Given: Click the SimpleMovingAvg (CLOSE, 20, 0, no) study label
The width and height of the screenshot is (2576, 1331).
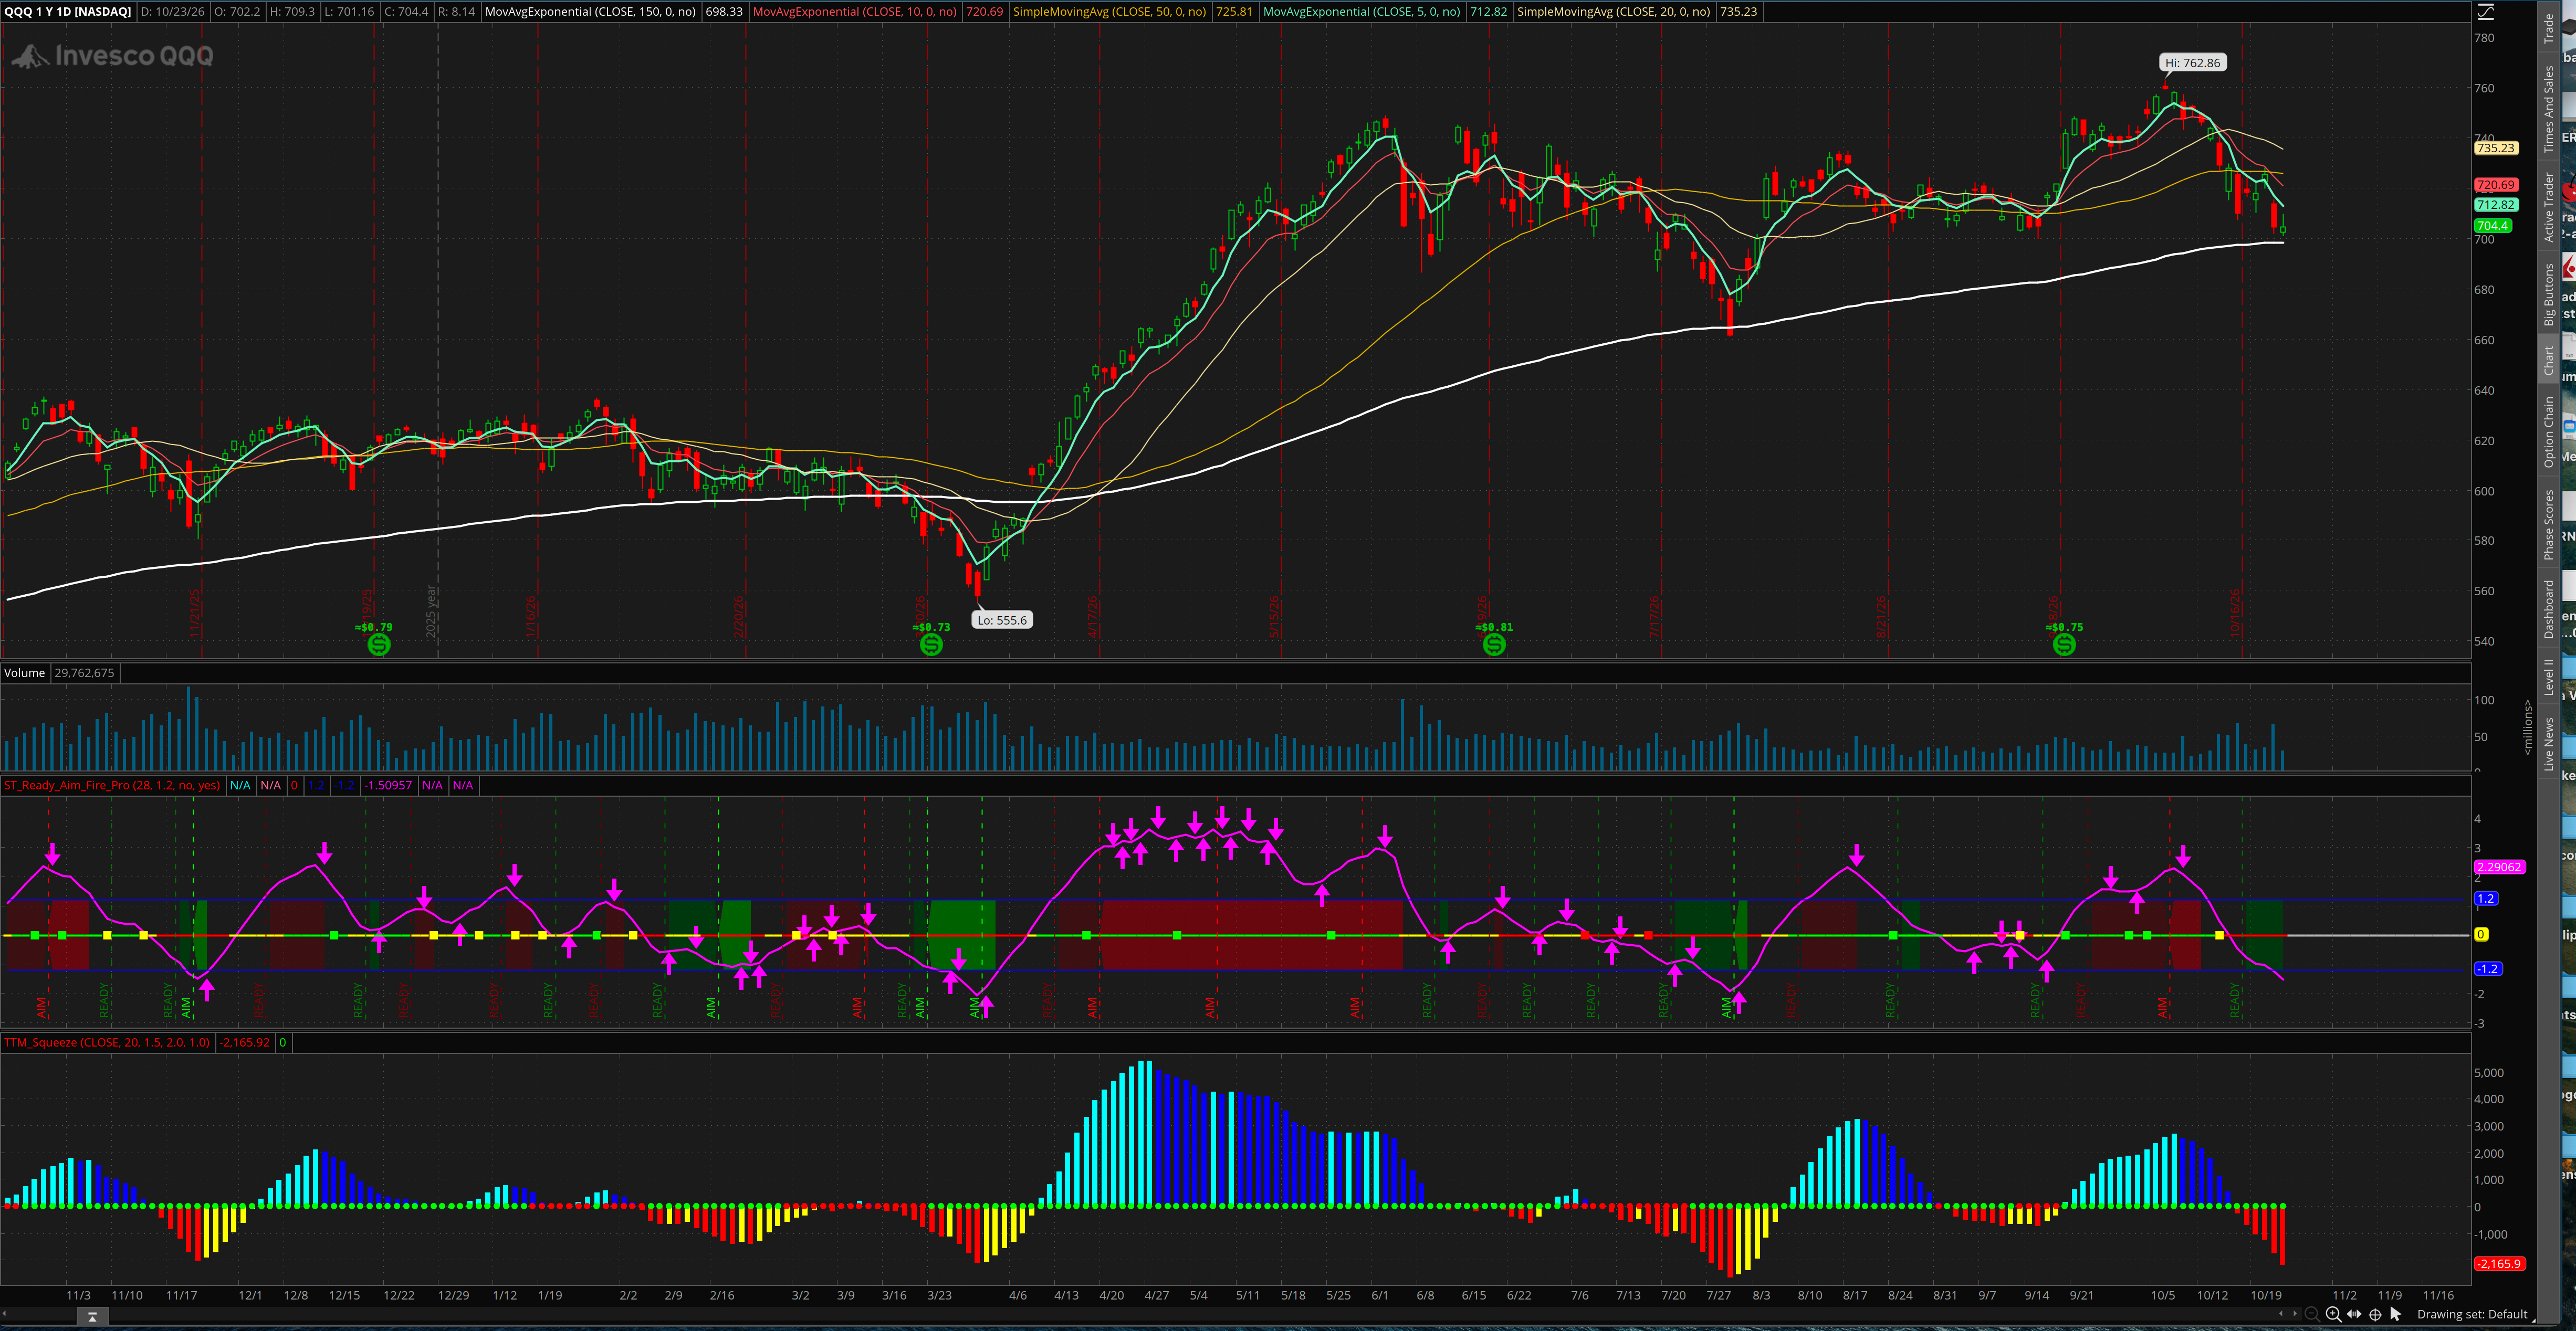Looking at the screenshot, I should point(1613,11).
